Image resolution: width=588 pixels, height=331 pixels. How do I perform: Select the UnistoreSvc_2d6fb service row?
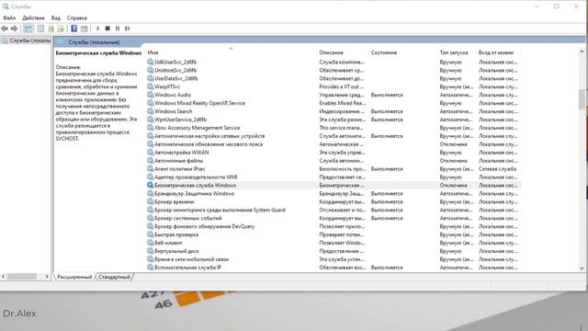pos(333,70)
